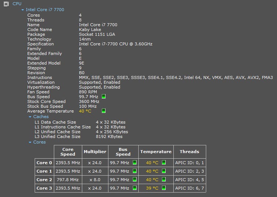
Task: Click the Specification value with 3.60GHz
Action: pyautogui.click(x=115, y=44)
